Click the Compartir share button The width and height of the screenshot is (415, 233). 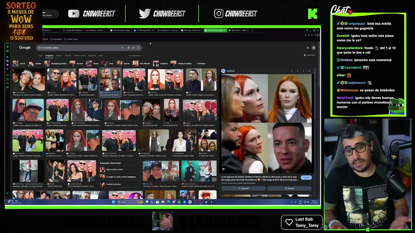pos(243,188)
